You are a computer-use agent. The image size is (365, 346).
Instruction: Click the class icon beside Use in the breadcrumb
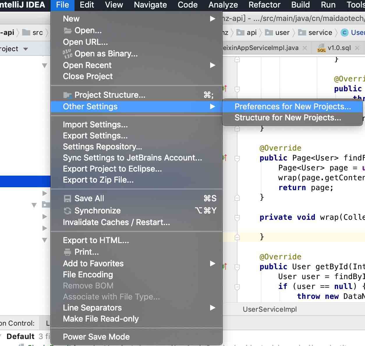(x=345, y=32)
